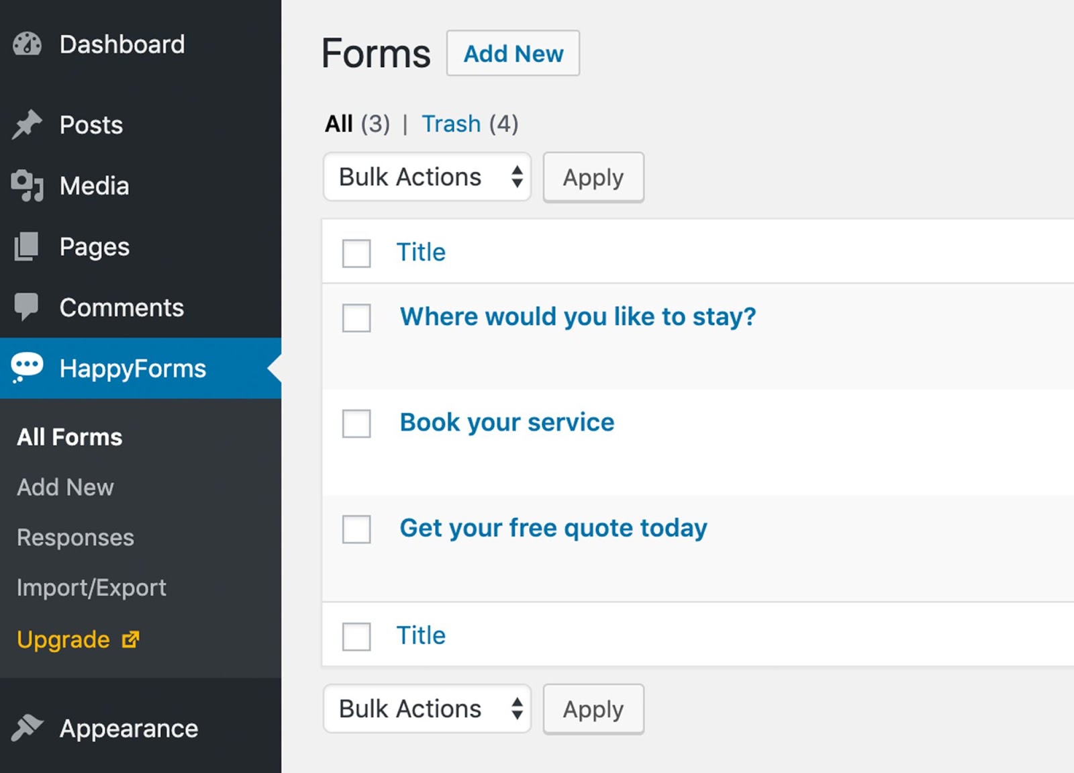Sort by the header Title column
Viewport: 1074px width, 773px height.
click(x=421, y=253)
